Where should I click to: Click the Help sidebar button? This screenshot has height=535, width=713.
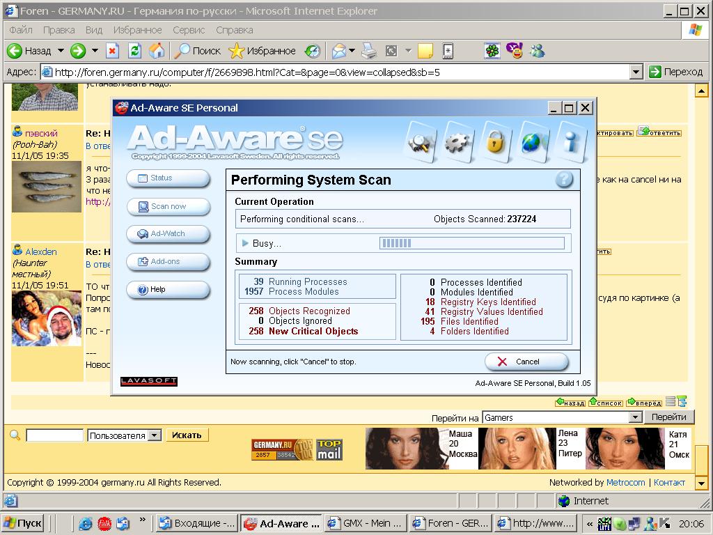tap(169, 289)
